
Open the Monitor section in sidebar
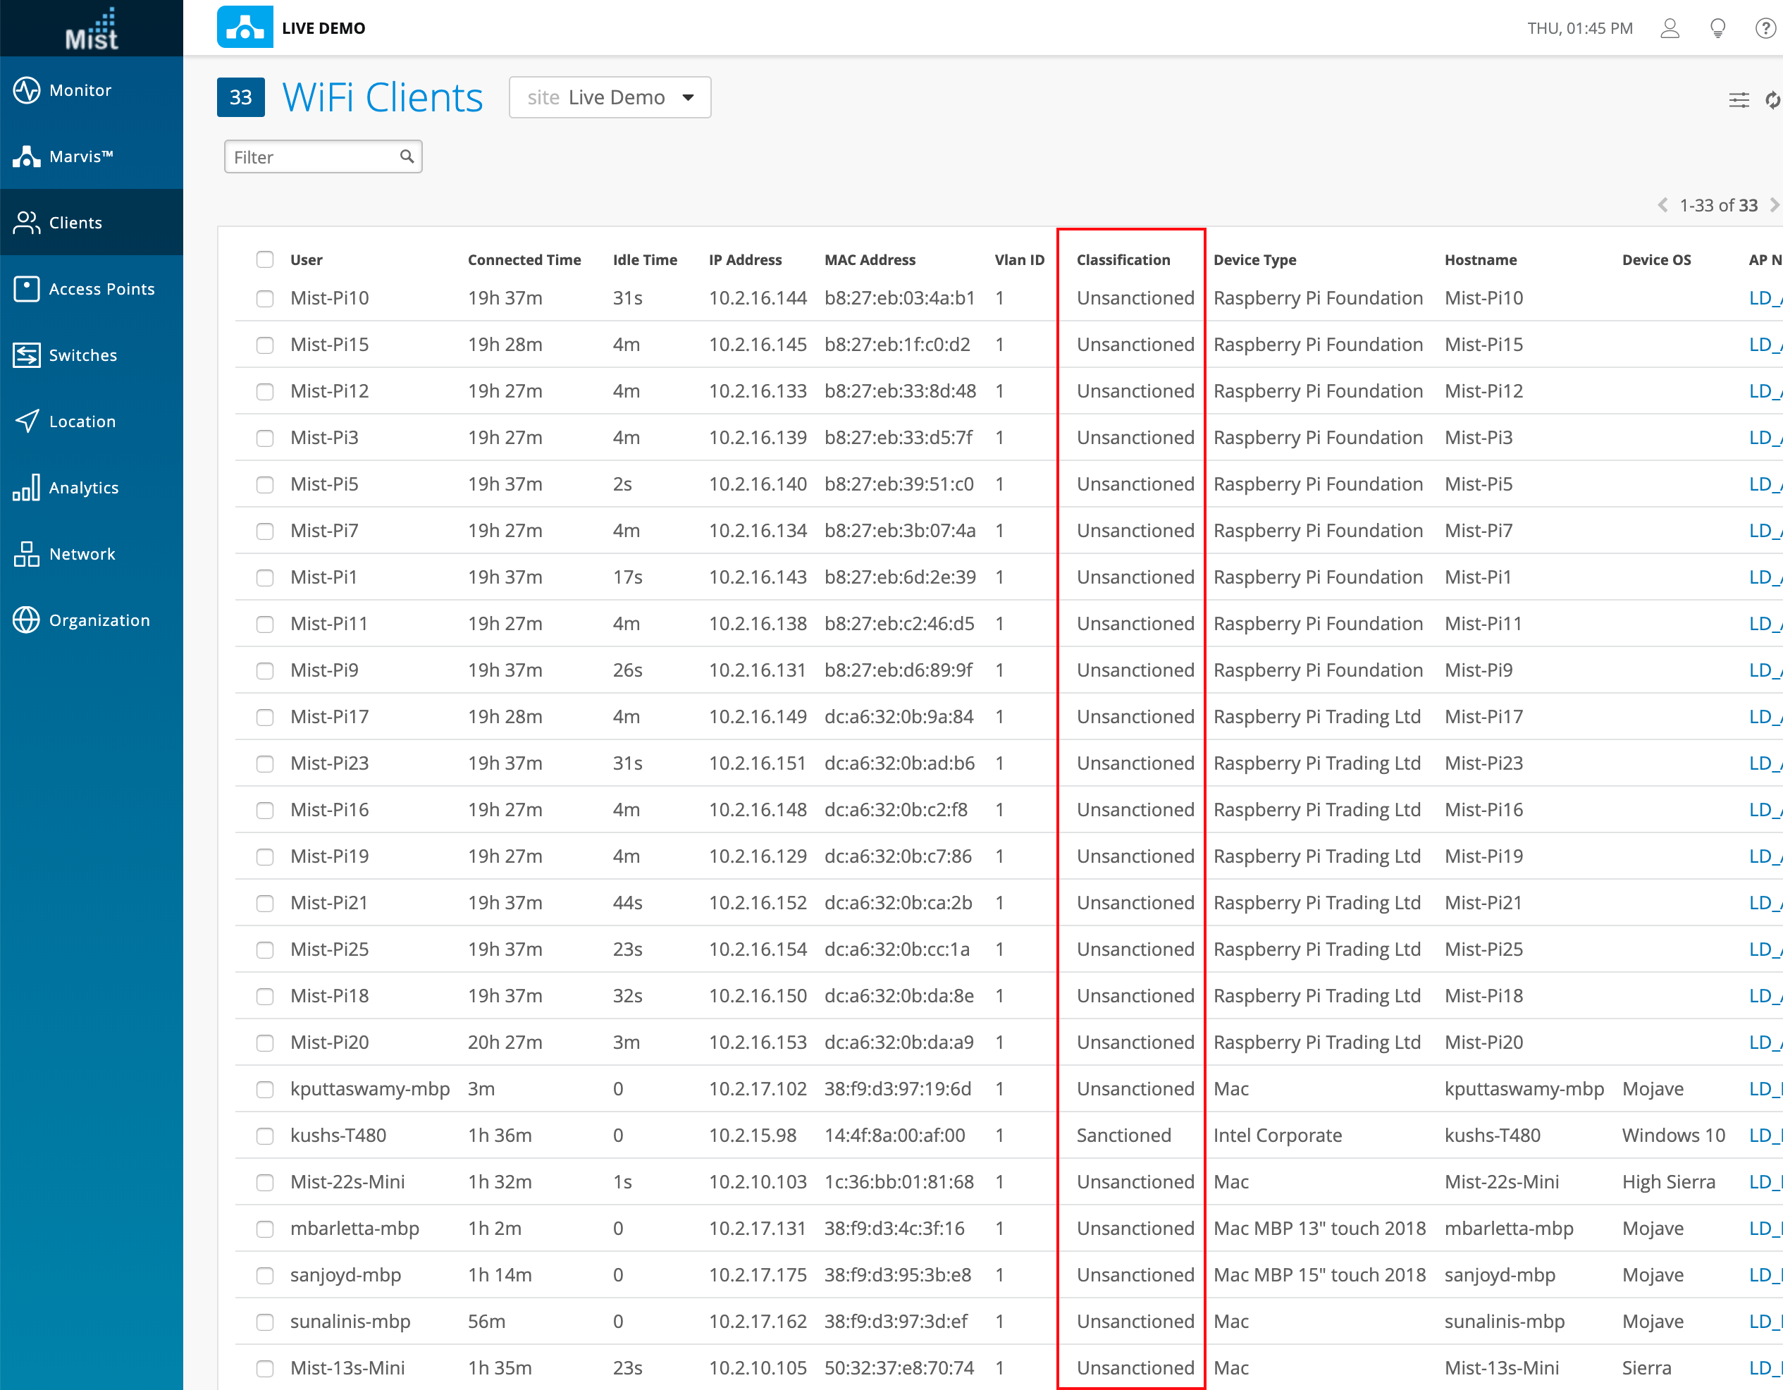pyautogui.click(x=80, y=90)
